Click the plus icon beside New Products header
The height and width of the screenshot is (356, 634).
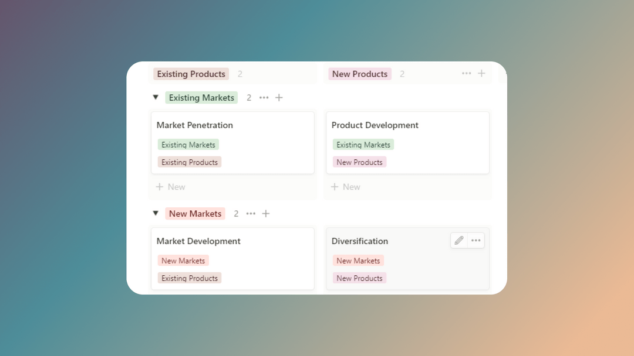click(482, 73)
